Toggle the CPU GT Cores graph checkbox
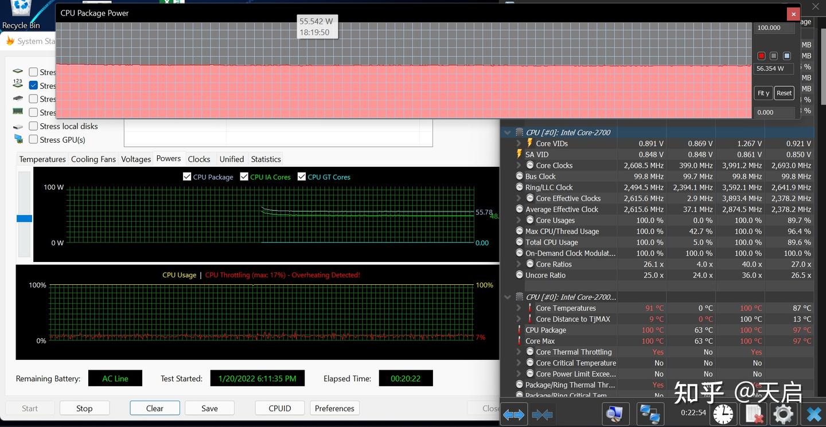Viewport: 826px width, 427px height. coord(302,177)
